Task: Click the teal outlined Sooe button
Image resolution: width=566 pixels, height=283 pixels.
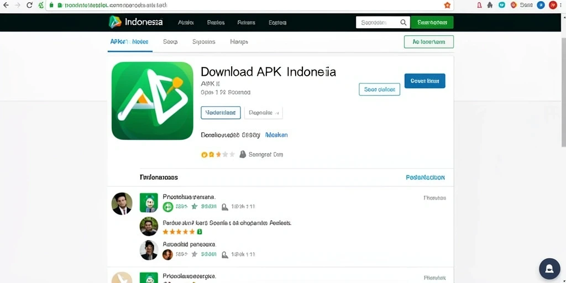Action: (x=379, y=89)
